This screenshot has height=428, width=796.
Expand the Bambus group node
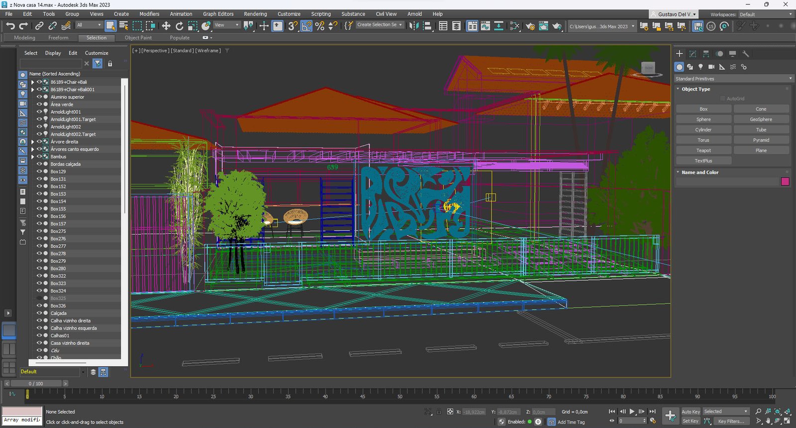point(33,157)
